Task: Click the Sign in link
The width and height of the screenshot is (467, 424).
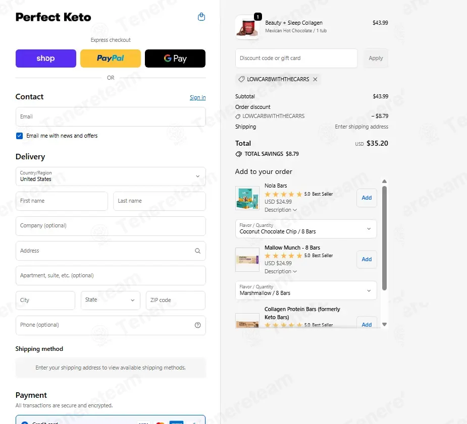Action: pos(198,97)
